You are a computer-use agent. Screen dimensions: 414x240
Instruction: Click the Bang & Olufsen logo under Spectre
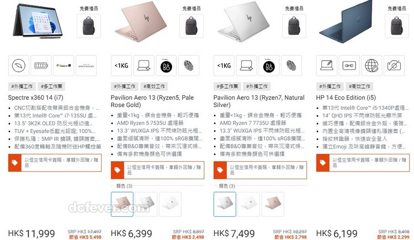(86, 66)
